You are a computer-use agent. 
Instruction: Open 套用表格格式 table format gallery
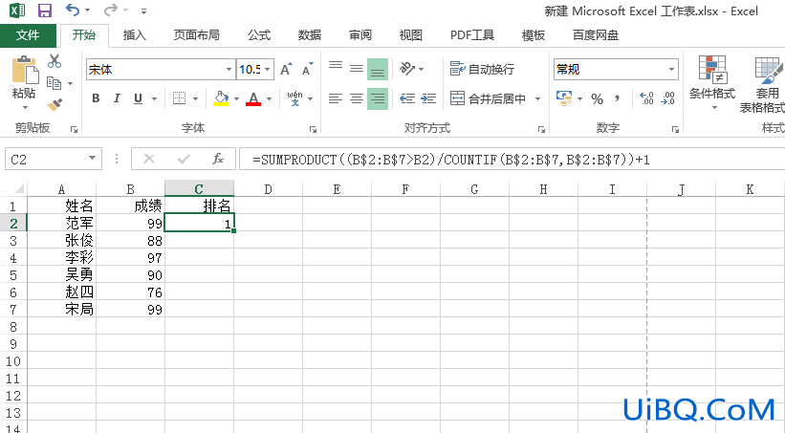763,84
